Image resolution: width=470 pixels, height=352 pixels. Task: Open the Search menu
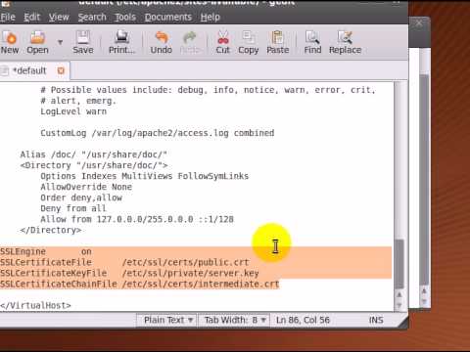92,17
